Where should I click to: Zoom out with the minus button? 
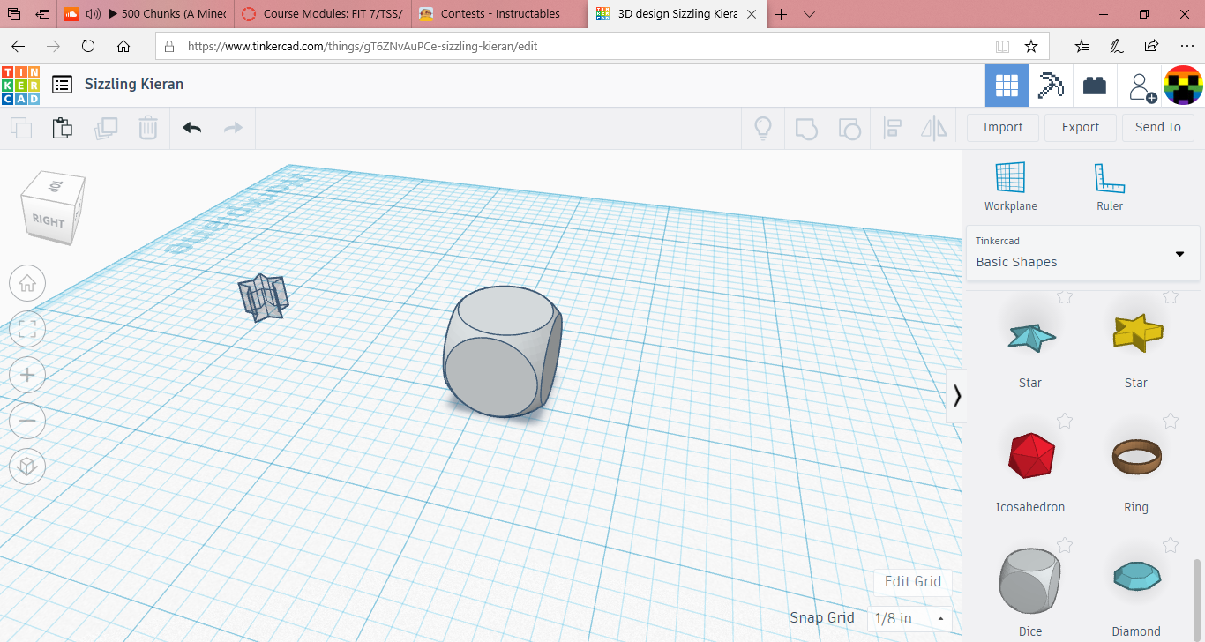pos(27,421)
